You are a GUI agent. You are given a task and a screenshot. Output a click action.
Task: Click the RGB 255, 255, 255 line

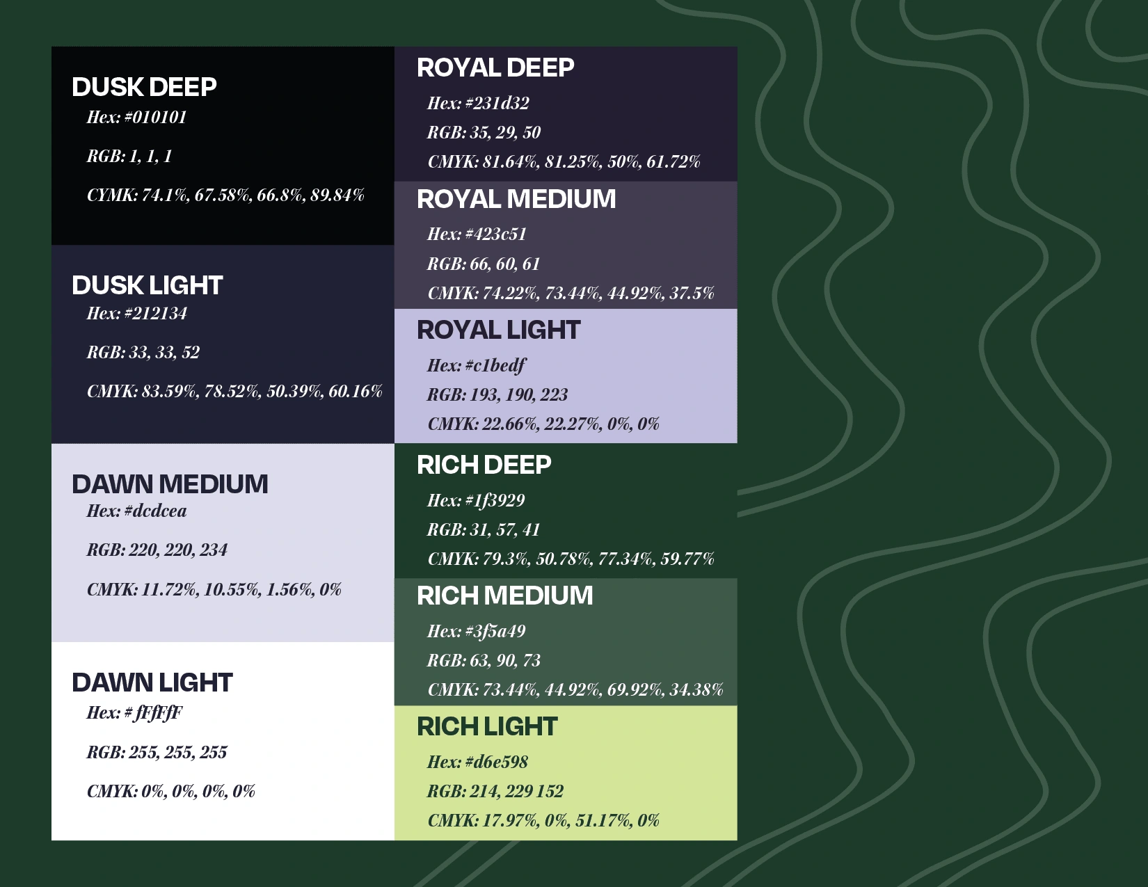[x=157, y=753]
